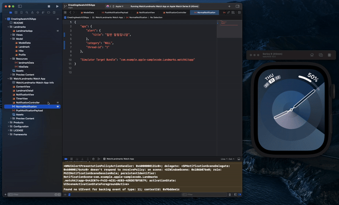Expand the Products group
339x205 pixels.
point(8,122)
